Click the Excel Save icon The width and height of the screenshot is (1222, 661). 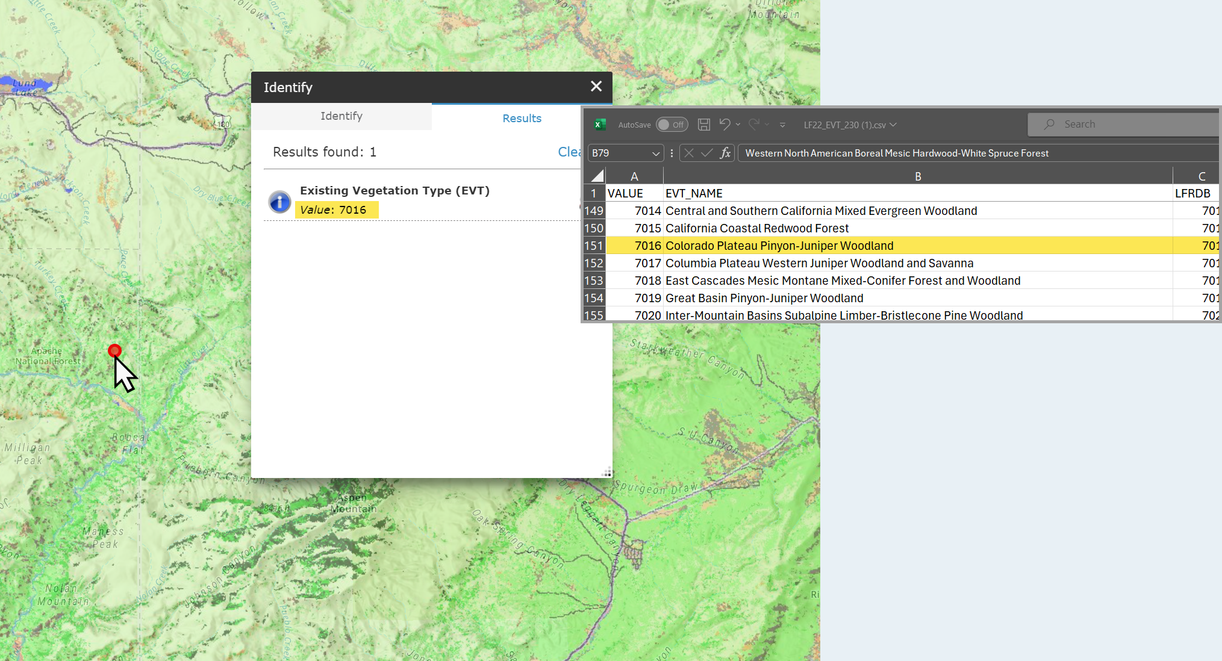(703, 125)
